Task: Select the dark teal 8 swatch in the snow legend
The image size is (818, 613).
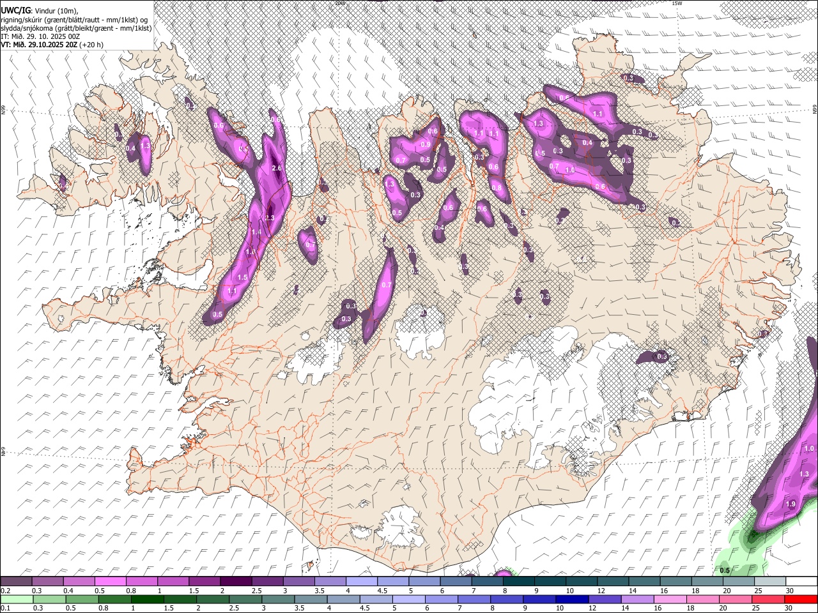Action: click(518, 581)
